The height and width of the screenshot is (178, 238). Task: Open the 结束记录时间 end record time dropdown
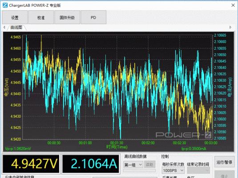[x=198, y=170]
